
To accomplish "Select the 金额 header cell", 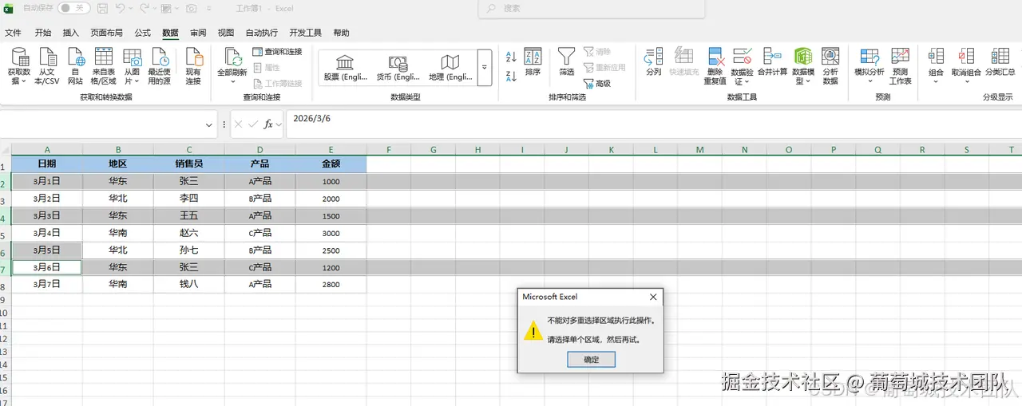I will pyautogui.click(x=331, y=164).
